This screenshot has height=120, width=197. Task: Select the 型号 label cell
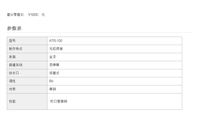point(27,41)
